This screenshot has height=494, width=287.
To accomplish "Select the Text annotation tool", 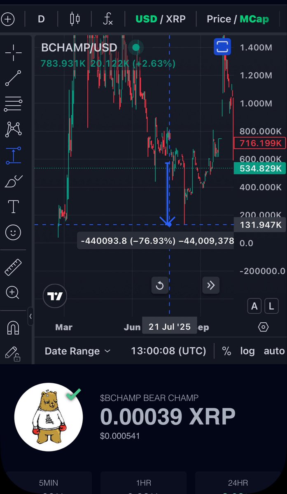I will (13, 207).
